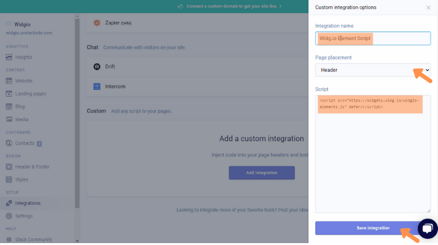Image resolution: width=438 pixels, height=245 pixels.
Task: Open the chat bubble widget
Action: pyautogui.click(x=427, y=229)
